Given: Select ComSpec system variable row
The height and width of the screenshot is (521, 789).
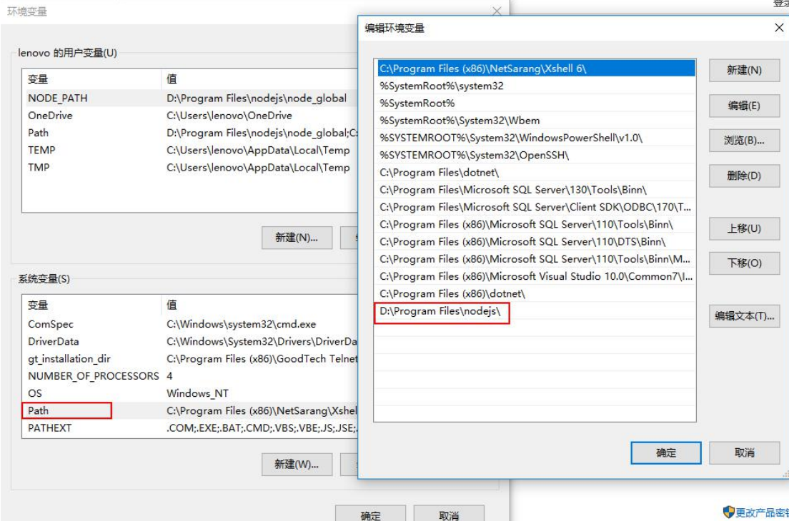Looking at the screenshot, I should (x=192, y=324).
